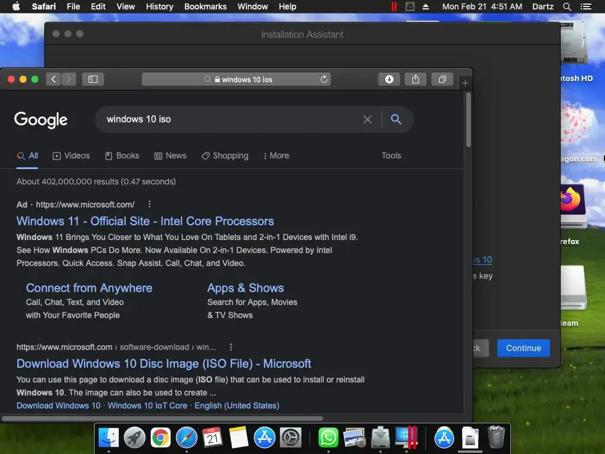Screen dimensions: 605x454
Task: Open Download Windows 10 Disc Image result
Action: pyautogui.click(x=164, y=364)
